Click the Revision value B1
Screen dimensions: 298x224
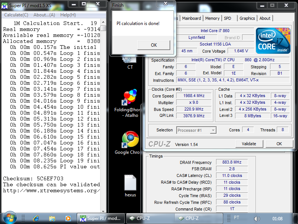tap(280, 73)
